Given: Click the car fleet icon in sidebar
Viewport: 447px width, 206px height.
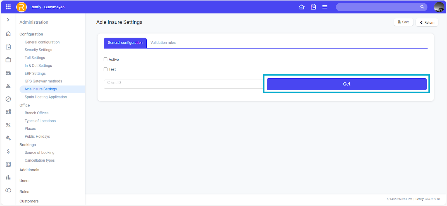Looking at the screenshot, I should 8,73.
